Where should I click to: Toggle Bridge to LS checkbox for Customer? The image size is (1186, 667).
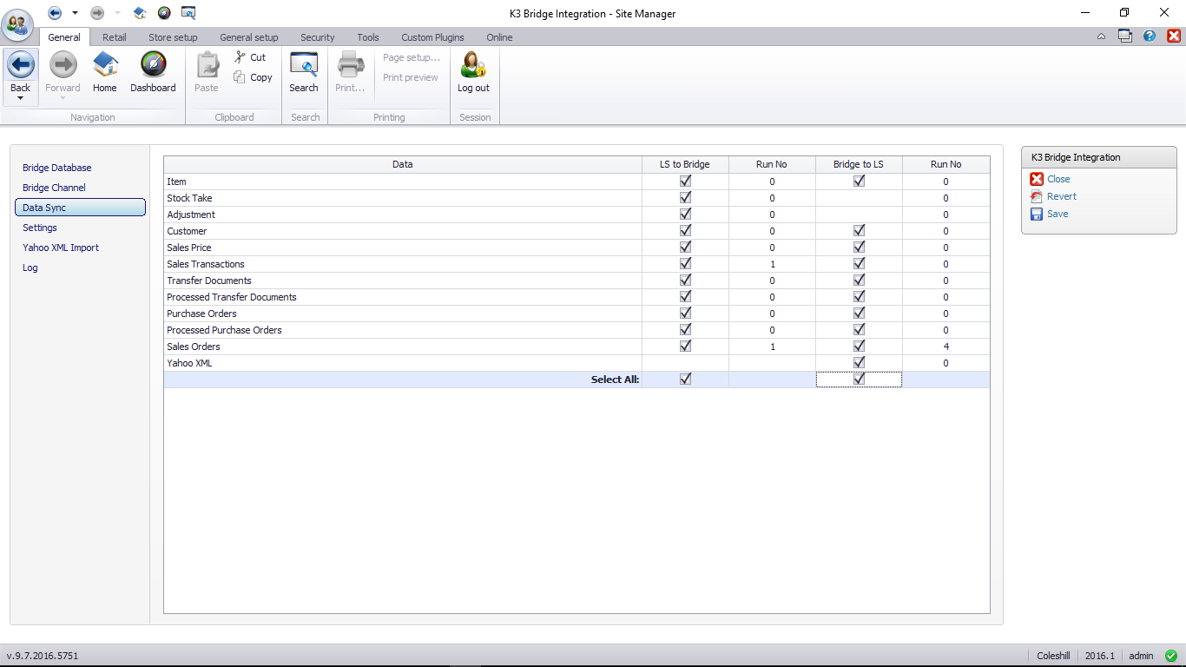(859, 231)
